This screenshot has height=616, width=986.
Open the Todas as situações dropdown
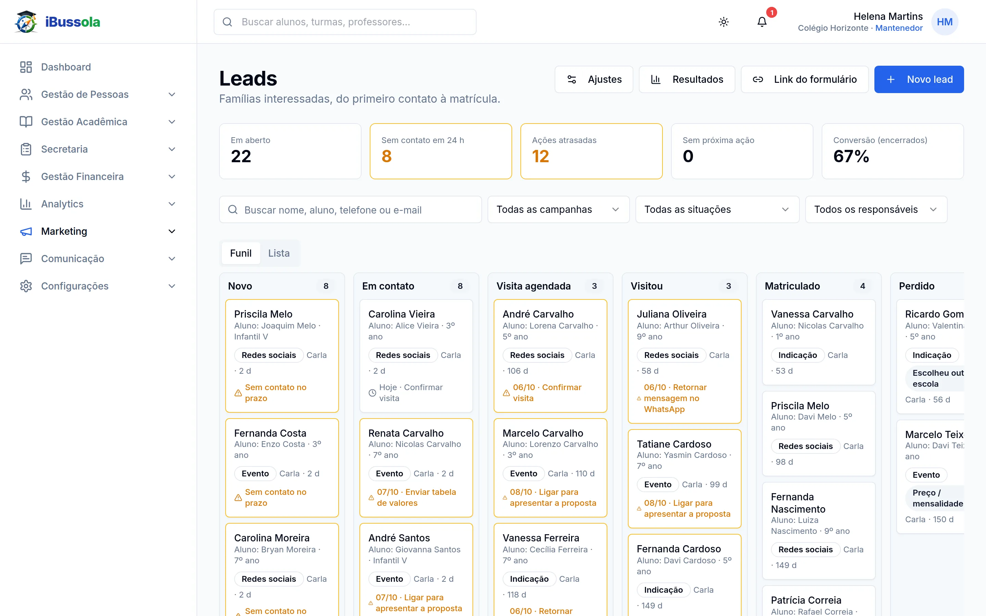[717, 209]
